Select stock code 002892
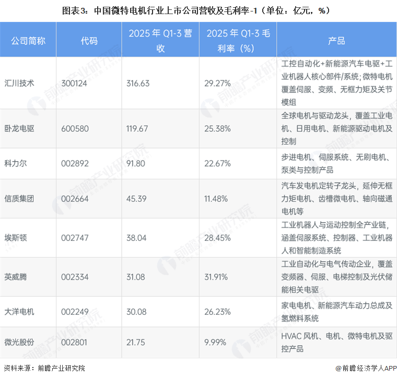397x379 pixels. point(75,164)
